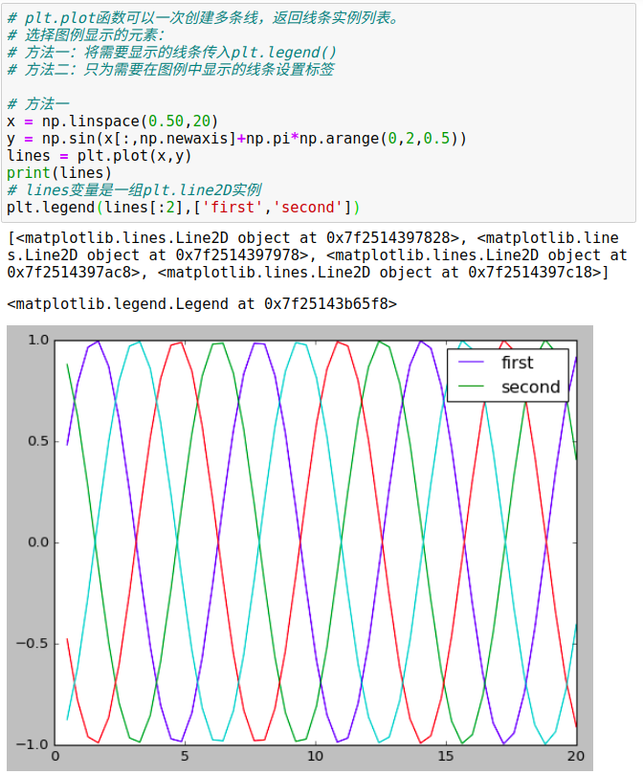This screenshot has width=643, height=774.
Task: Click the code line starting "x = np.linspace"
Action: (112, 122)
